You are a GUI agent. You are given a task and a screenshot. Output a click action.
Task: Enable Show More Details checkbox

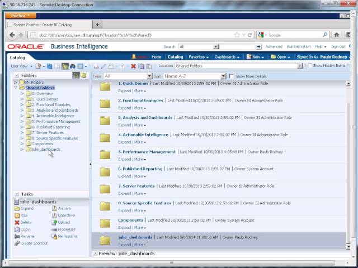(x=232, y=76)
